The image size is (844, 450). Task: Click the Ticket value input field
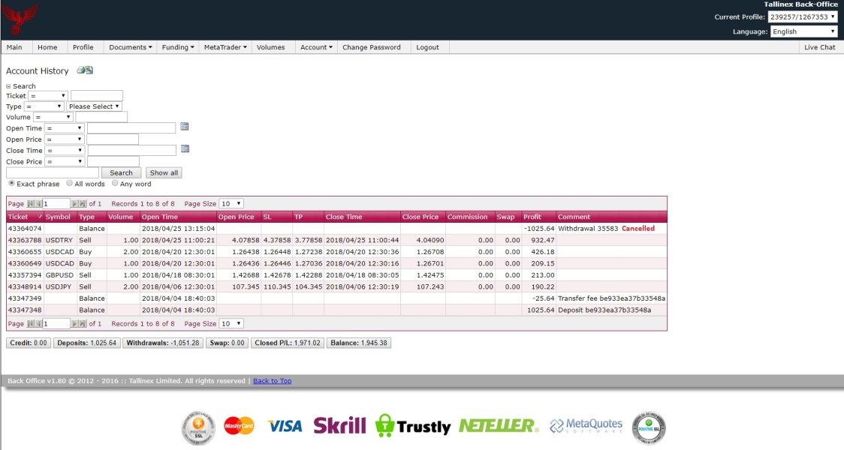(x=97, y=96)
